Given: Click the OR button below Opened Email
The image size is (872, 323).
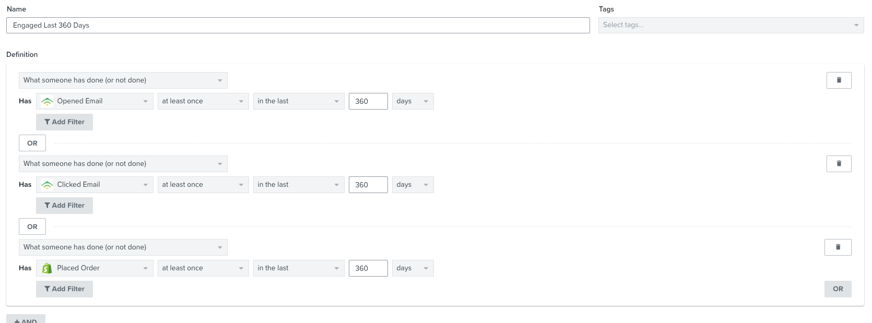Looking at the screenshot, I should [x=32, y=143].
